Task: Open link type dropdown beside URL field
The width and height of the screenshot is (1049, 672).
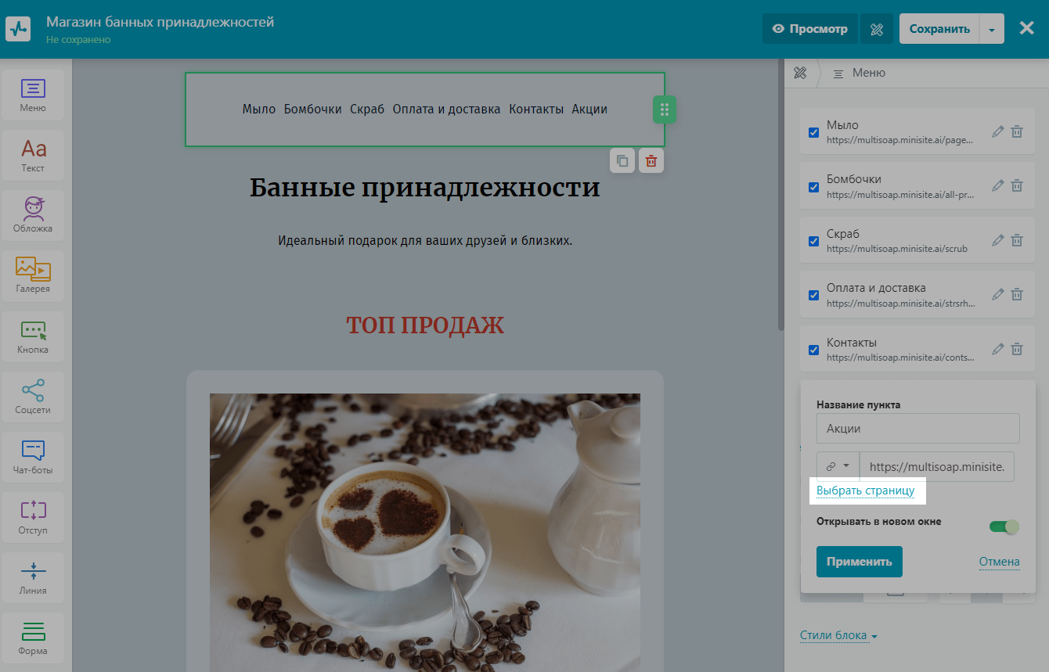Action: (x=838, y=466)
